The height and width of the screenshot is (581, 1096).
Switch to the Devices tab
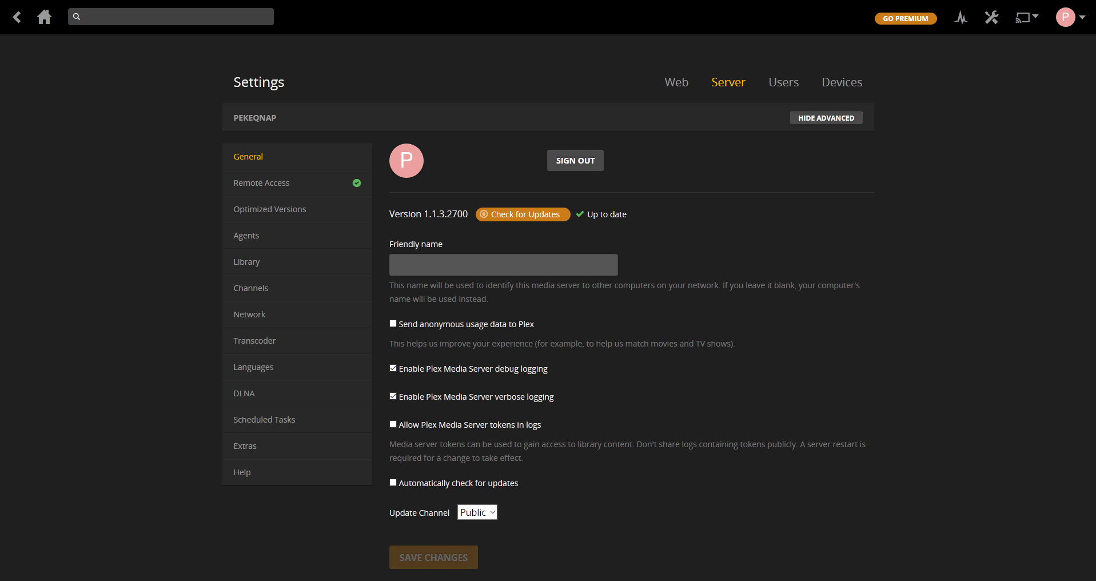842,82
